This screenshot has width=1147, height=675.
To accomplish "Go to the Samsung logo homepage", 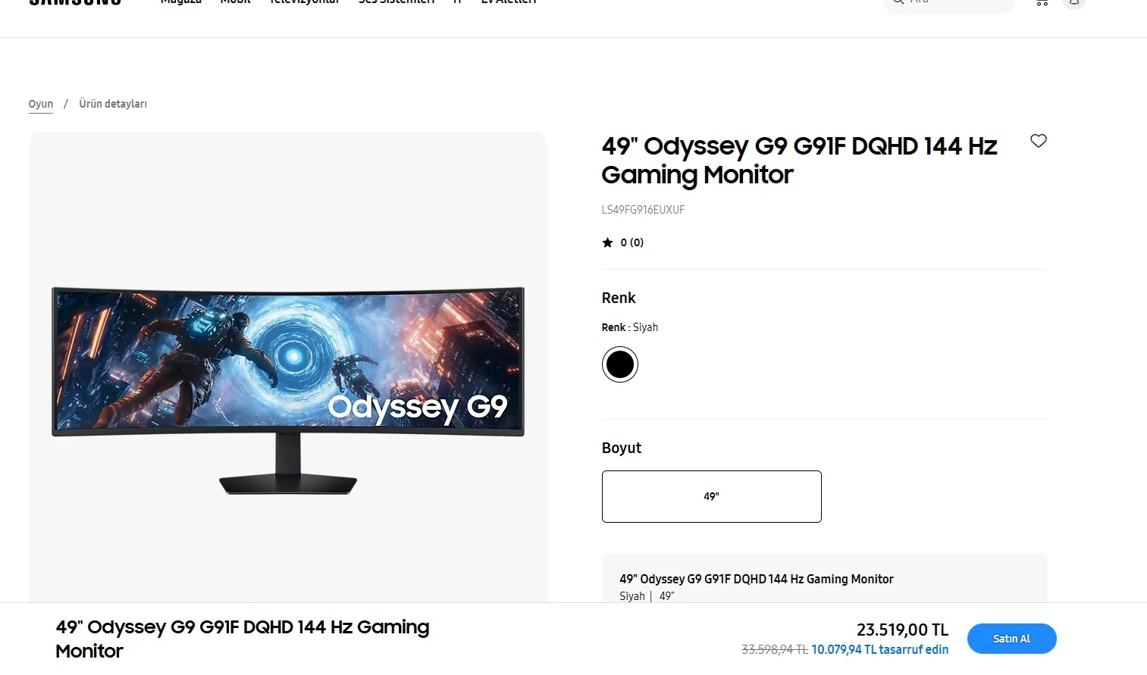I will tap(75, 2).
